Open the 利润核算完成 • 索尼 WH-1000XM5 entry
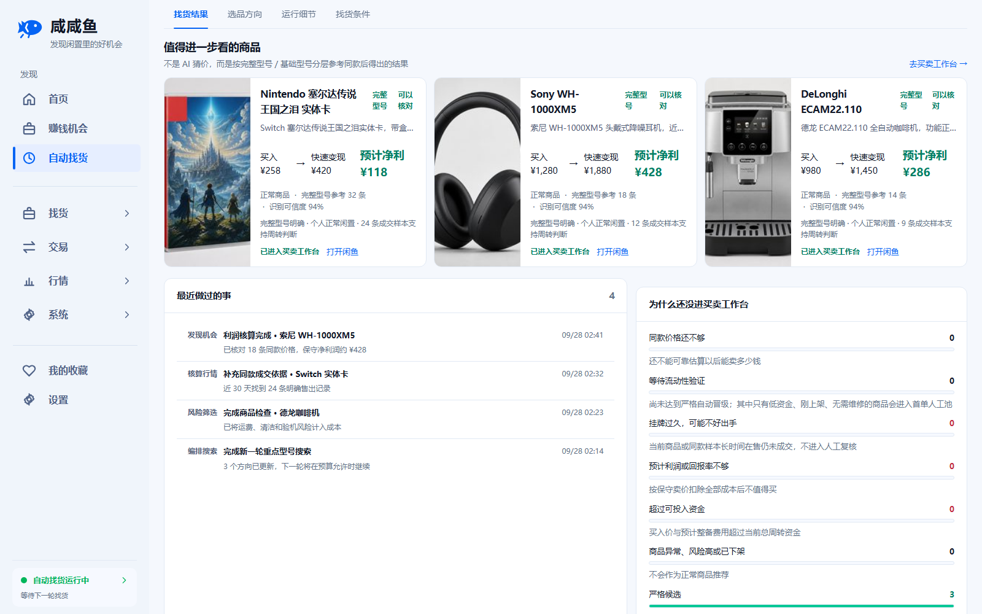 pos(395,342)
